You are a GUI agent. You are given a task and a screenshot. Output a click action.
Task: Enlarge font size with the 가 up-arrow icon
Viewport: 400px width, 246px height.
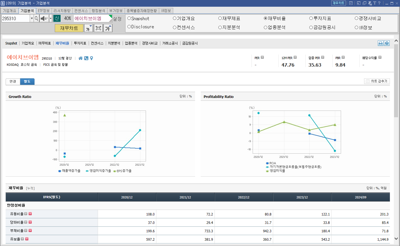point(108,28)
